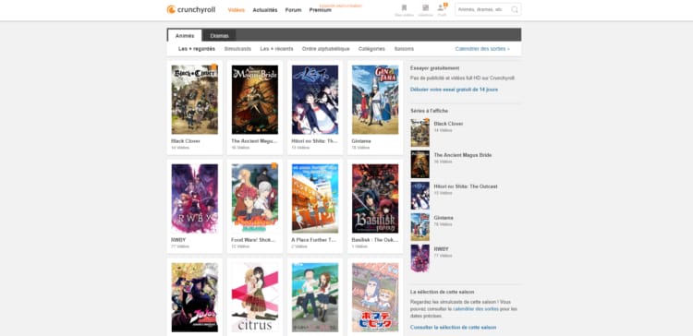Open the Vidéos menu item
The height and width of the screenshot is (336, 693).
237,10
